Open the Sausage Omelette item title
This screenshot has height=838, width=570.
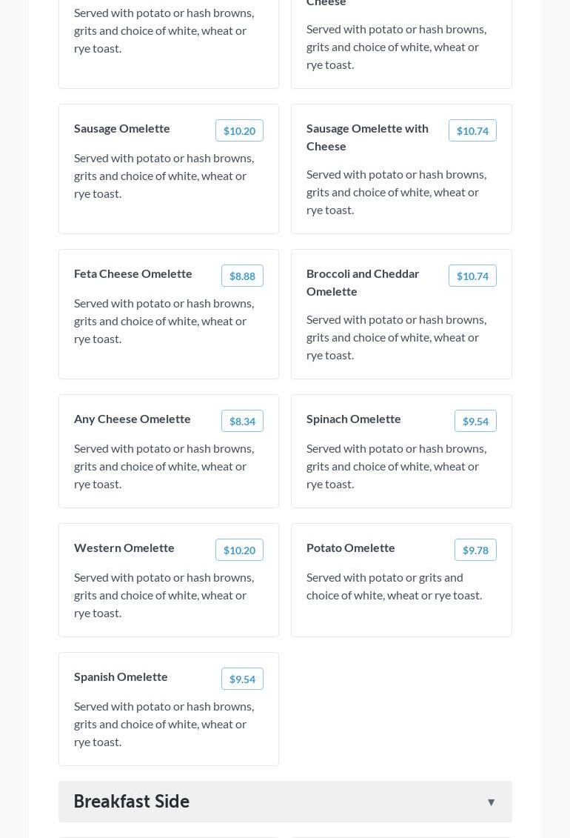[122, 128]
